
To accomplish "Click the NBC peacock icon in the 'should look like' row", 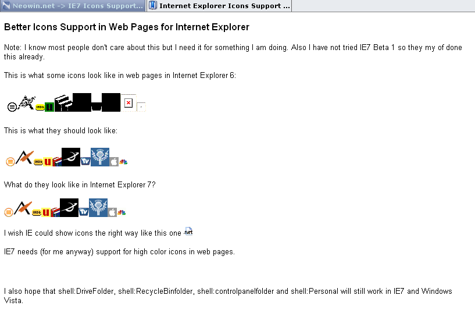I will 123,162.
